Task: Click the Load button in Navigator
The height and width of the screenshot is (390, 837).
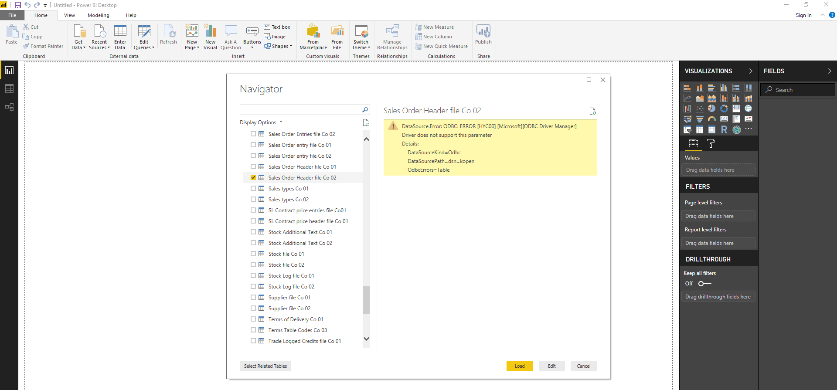Action: [x=520, y=366]
